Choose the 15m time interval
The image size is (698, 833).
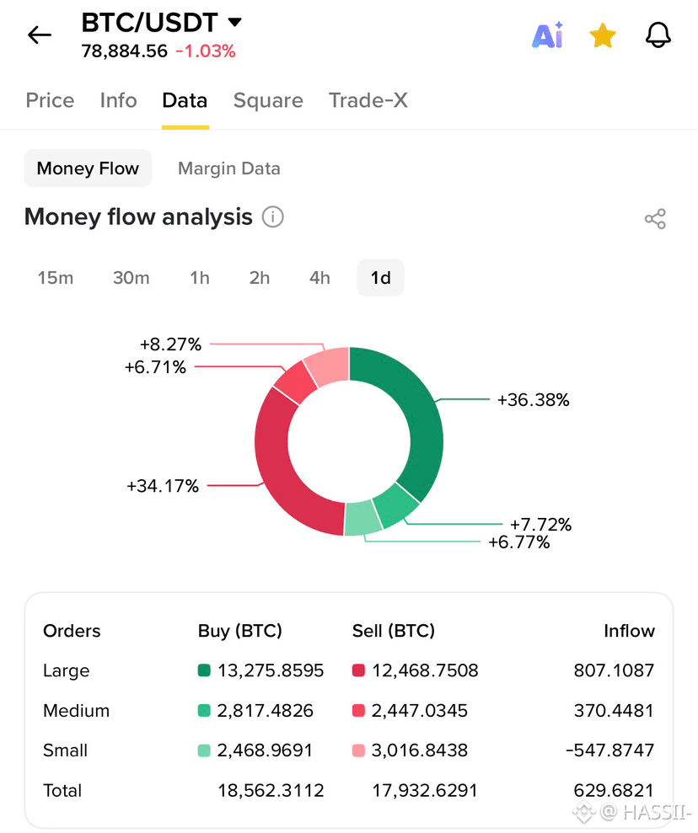56,278
